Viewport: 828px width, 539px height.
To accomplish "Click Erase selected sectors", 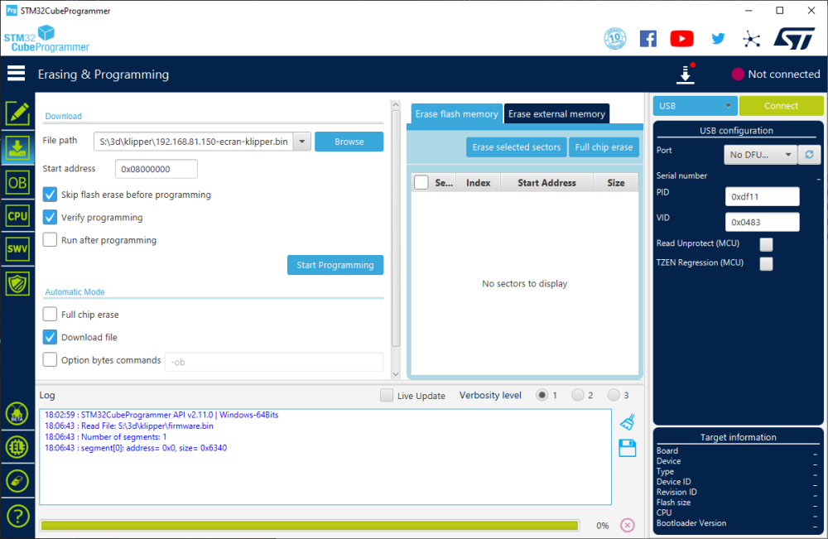I will click(517, 147).
